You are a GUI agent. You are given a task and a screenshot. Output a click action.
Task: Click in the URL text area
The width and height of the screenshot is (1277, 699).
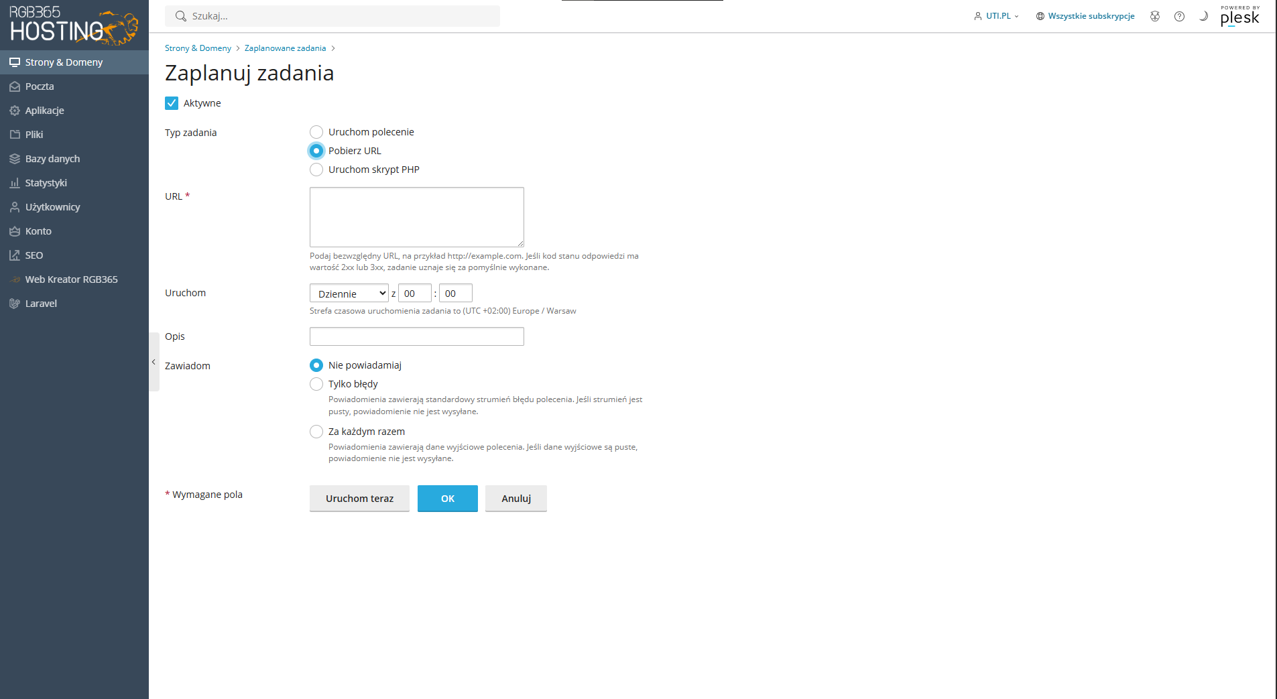click(417, 217)
